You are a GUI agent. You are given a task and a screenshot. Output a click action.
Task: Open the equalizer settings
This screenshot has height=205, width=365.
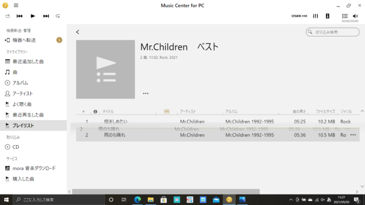pos(315,16)
